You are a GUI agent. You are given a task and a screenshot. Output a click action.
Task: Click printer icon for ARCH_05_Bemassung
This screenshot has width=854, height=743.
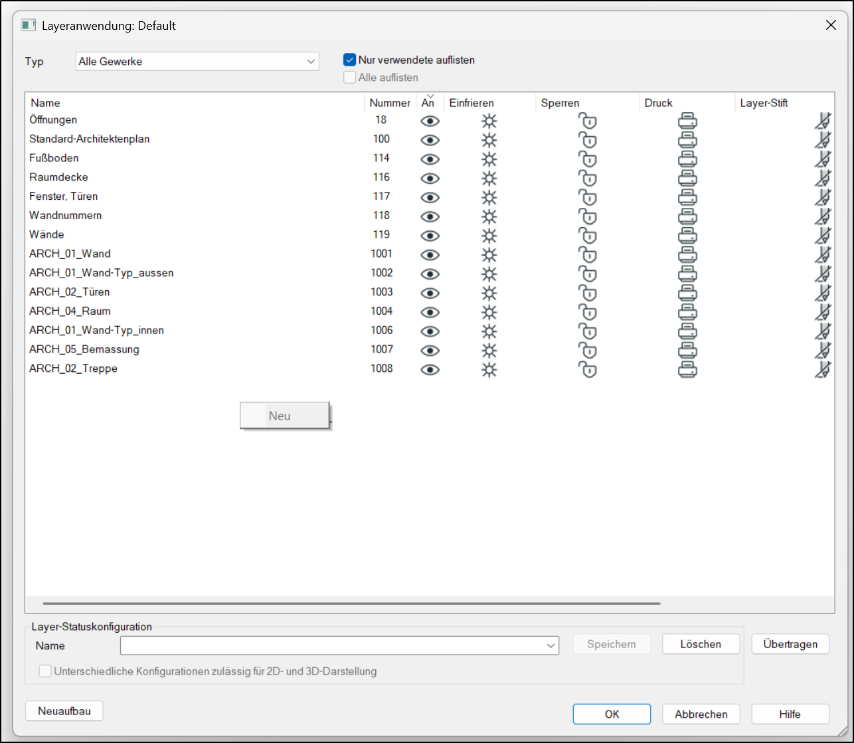coord(687,351)
